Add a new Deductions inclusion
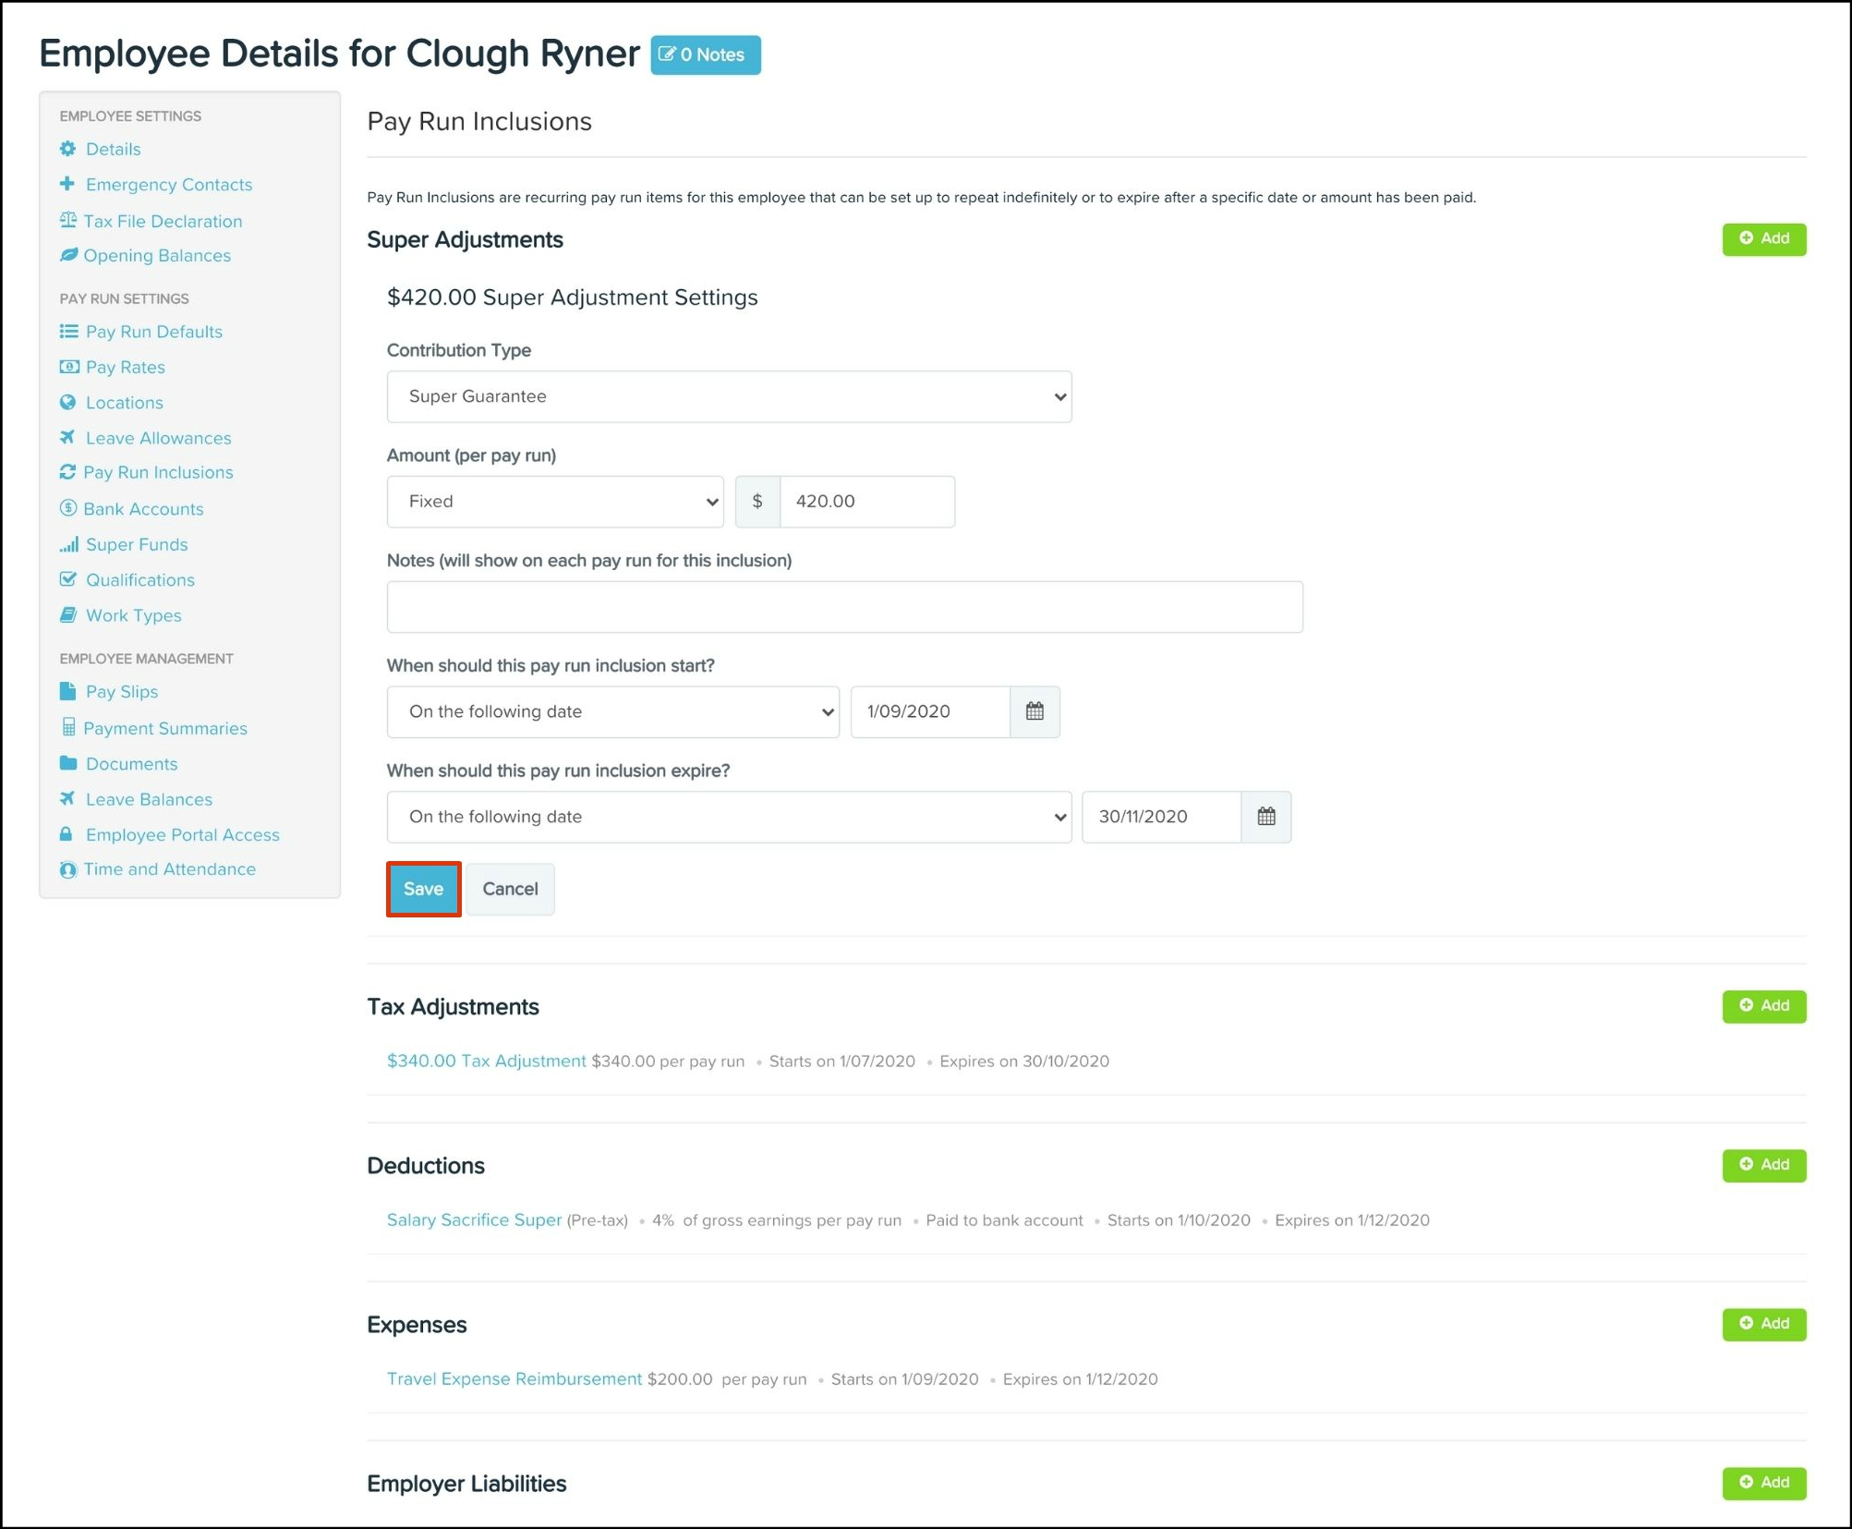This screenshot has height=1529, width=1852. [x=1763, y=1165]
